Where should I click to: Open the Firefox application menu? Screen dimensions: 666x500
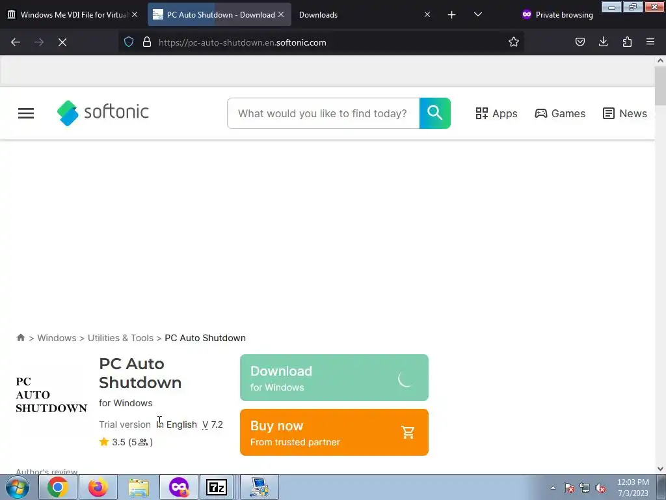tap(650, 42)
